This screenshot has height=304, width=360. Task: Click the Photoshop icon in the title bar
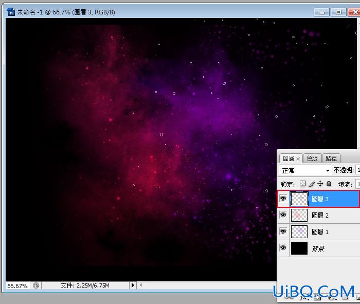point(11,12)
